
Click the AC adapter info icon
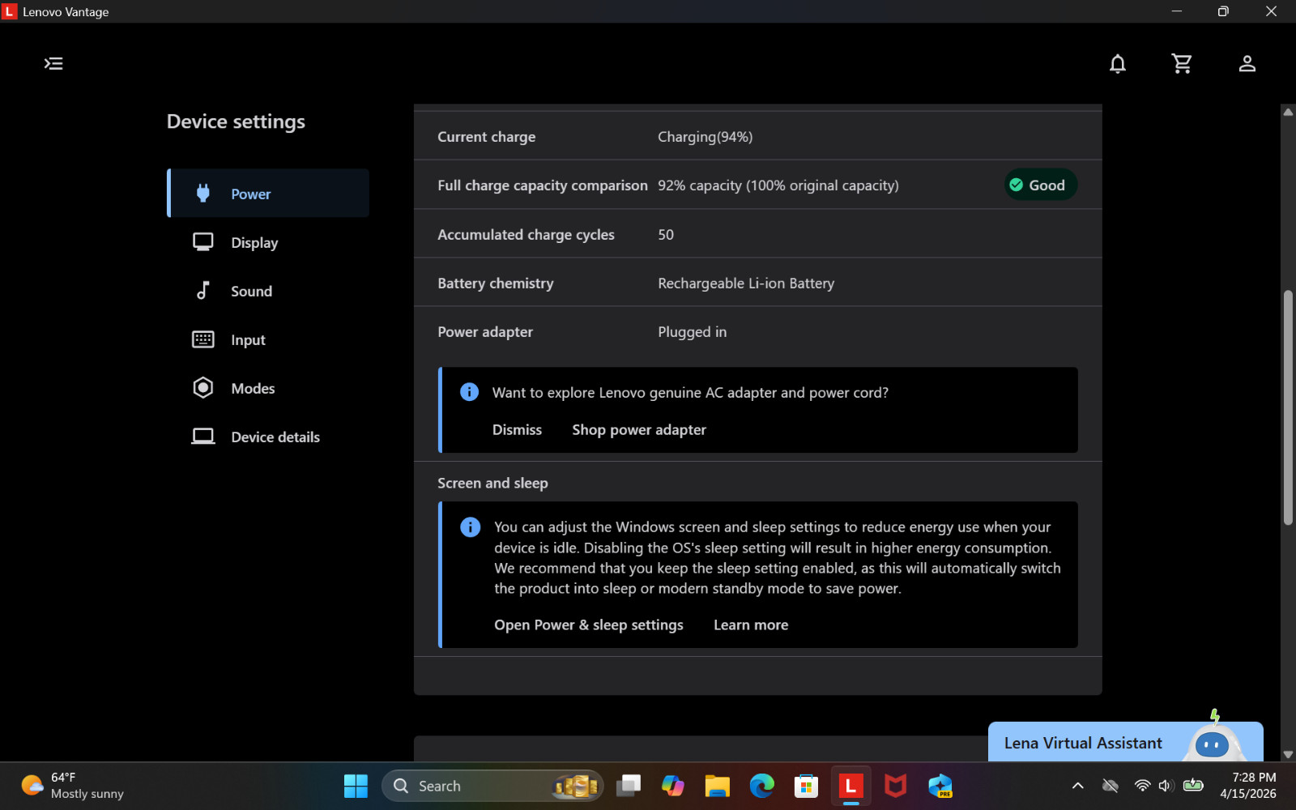tap(469, 392)
